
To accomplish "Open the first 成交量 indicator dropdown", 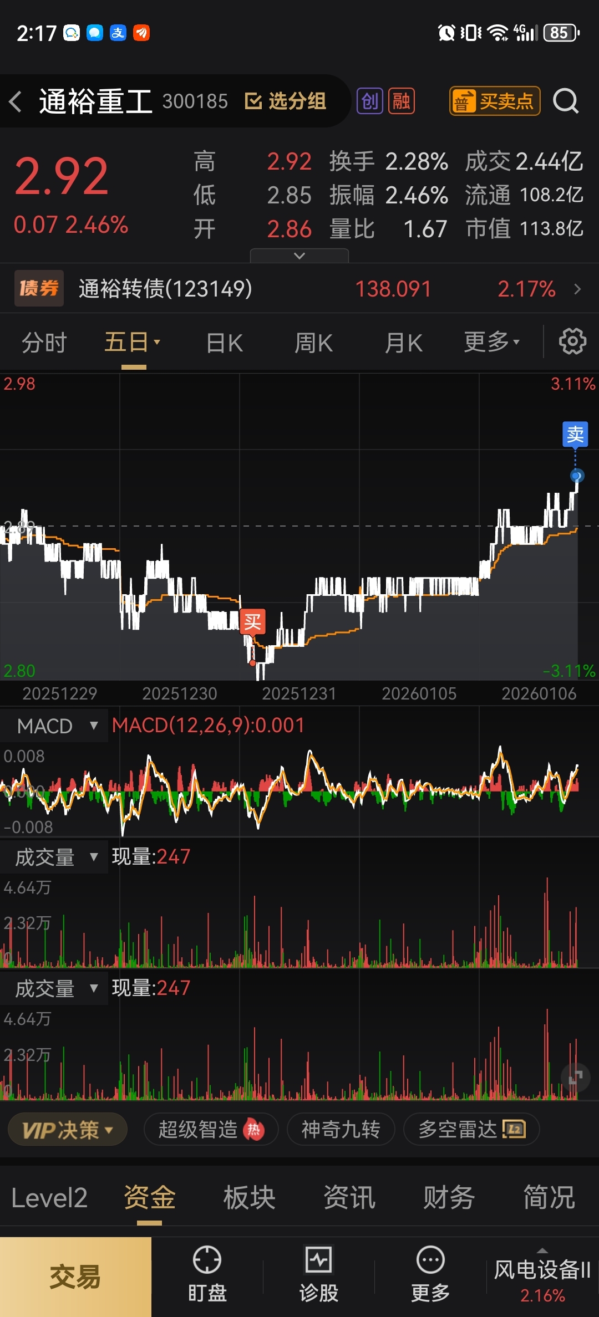I will (54, 857).
